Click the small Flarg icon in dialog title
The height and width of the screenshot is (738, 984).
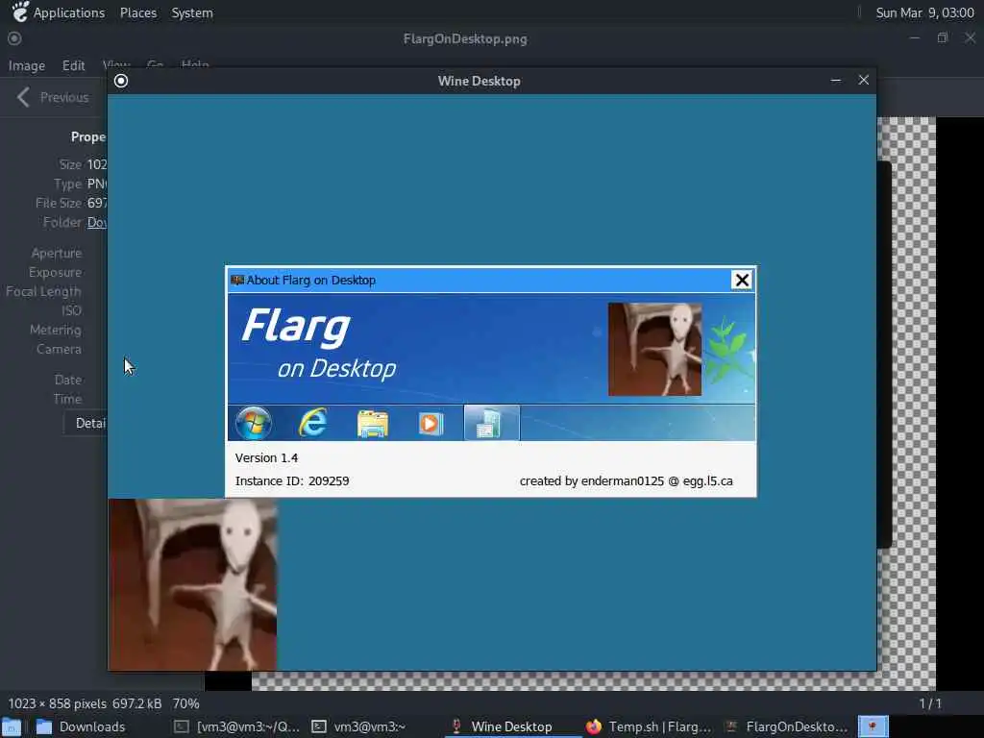click(237, 280)
